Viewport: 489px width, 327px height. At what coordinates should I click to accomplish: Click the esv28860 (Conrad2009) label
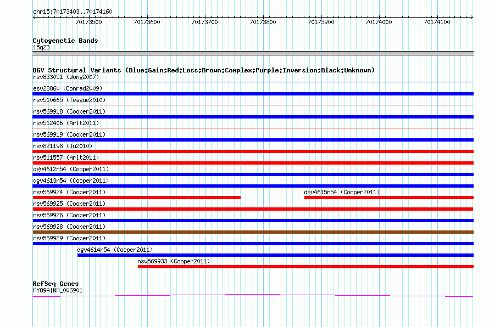pos(68,88)
